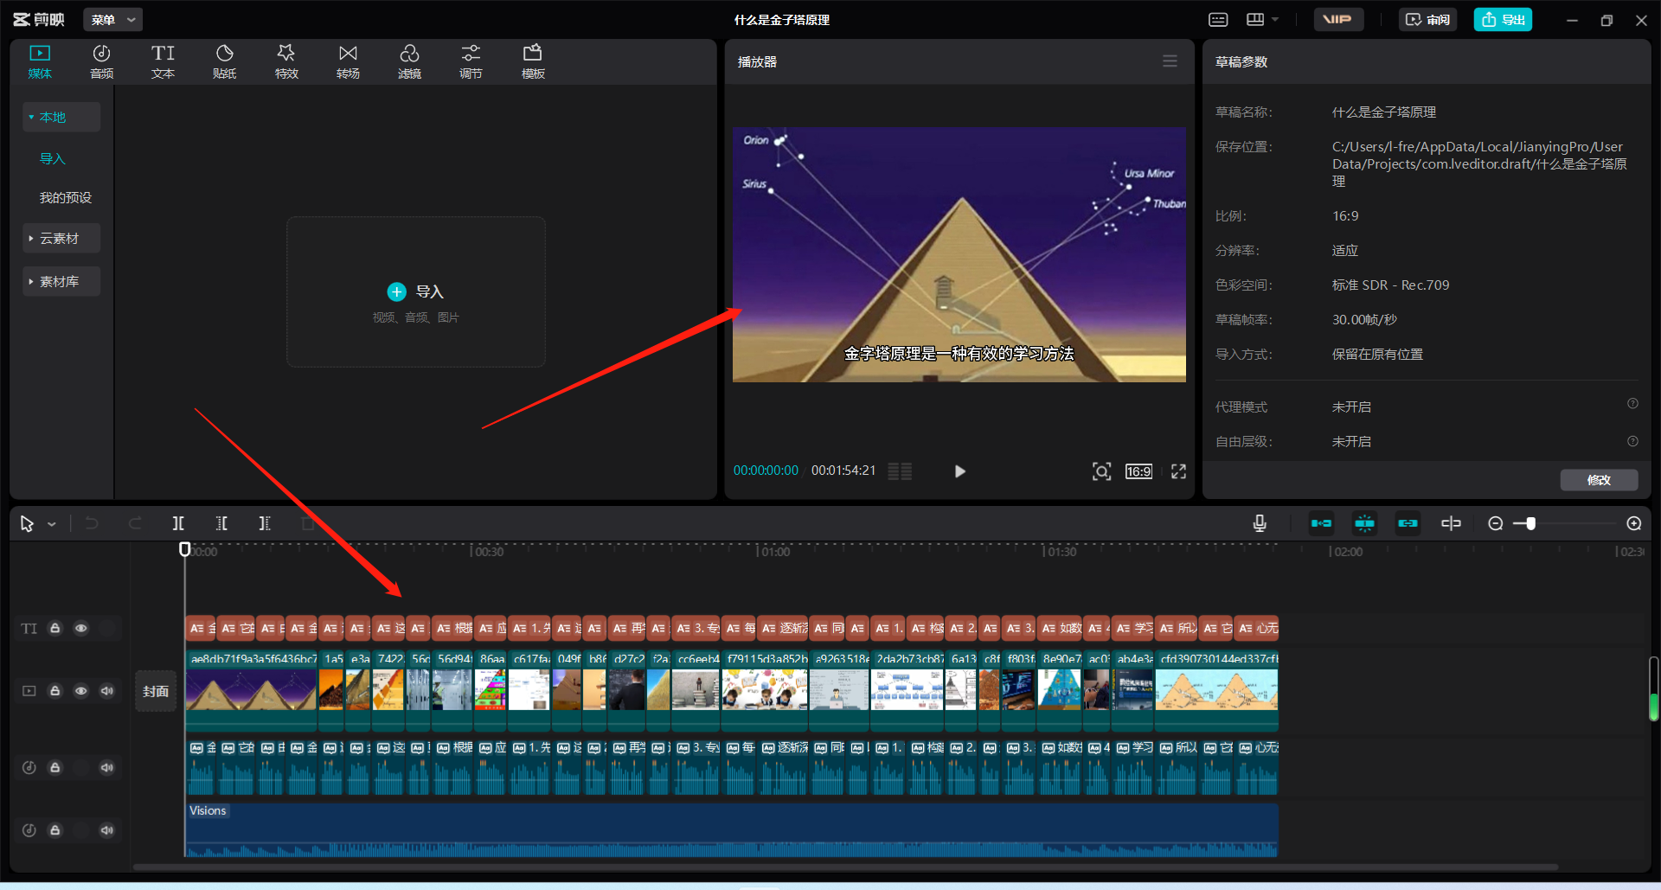The image size is (1661, 890).
Task: Click the last pyramid clip cfd390730144ed337
Action: (1217, 690)
